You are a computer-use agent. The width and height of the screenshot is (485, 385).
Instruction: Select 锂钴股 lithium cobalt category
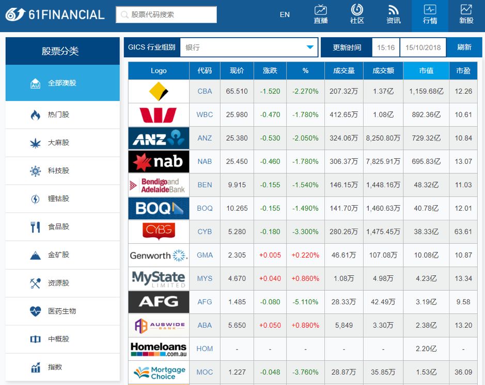tap(62, 199)
